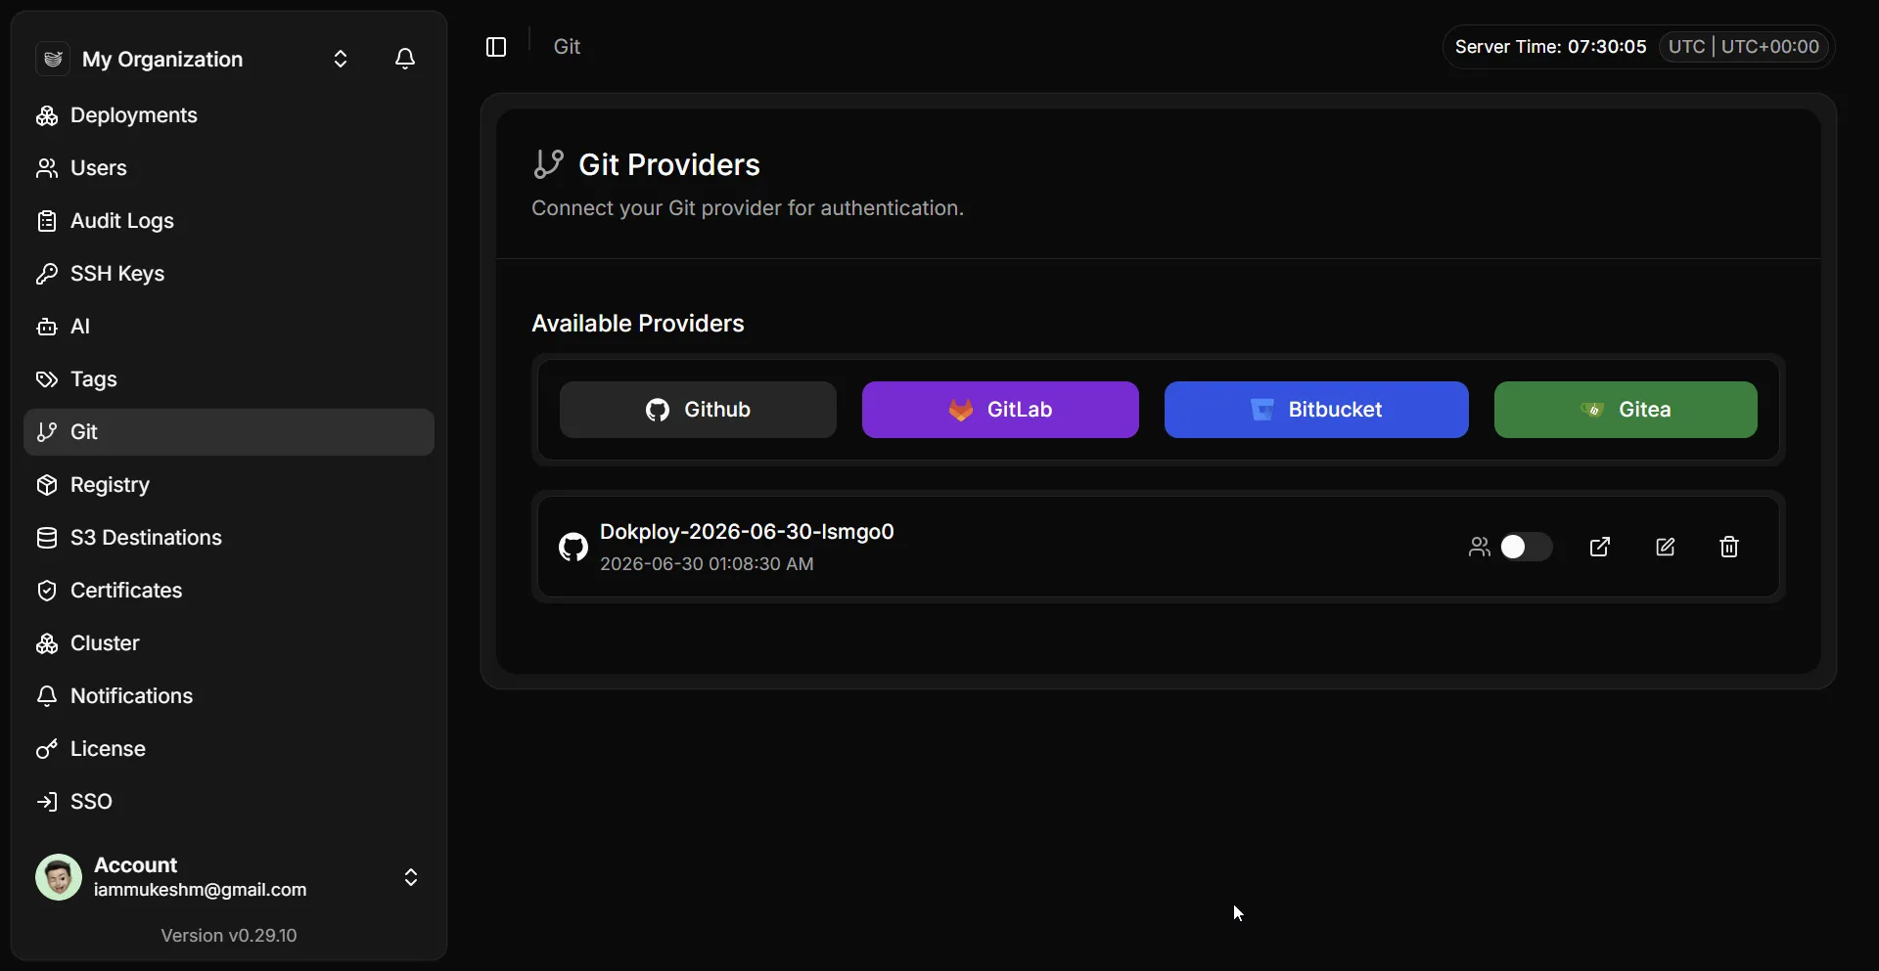Click the account avatar image
This screenshot has height=971, width=1879.
tap(59, 877)
